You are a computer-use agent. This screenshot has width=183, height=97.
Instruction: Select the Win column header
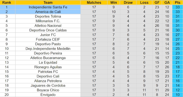(x=114, y=2)
